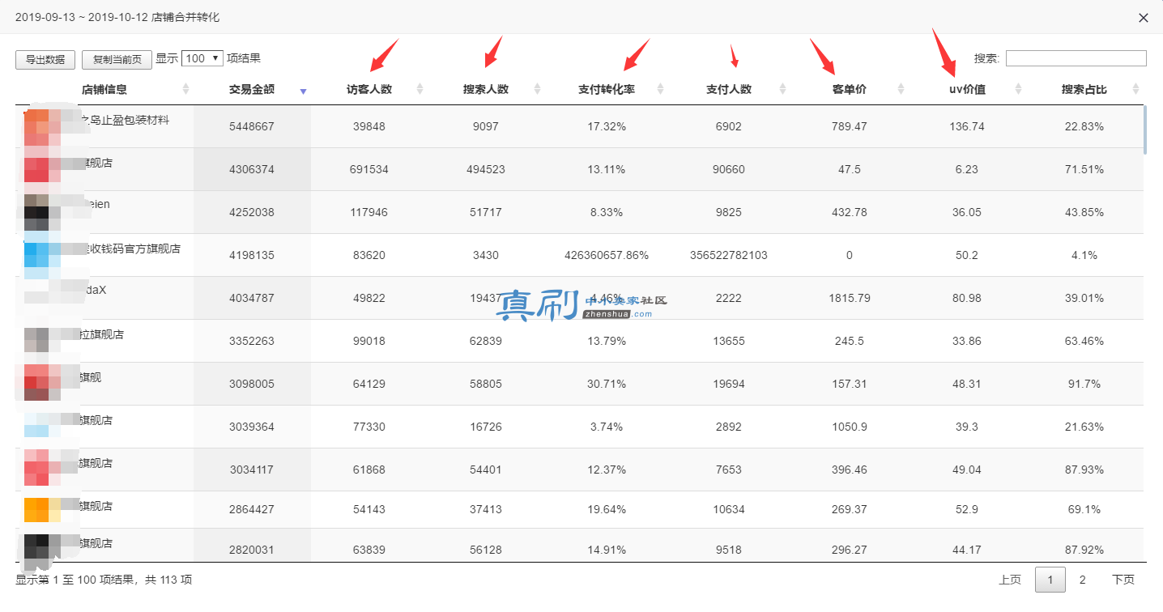Select paid-users cell 356522782103
The height and width of the screenshot is (612, 1163).
pyautogui.click(x=729, y=255)
